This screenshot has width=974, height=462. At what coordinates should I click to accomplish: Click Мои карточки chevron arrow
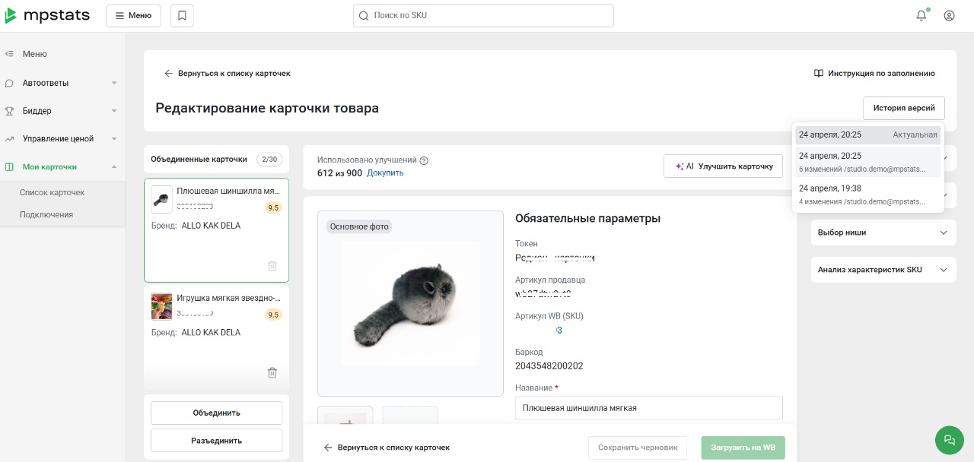coord(114,167)
